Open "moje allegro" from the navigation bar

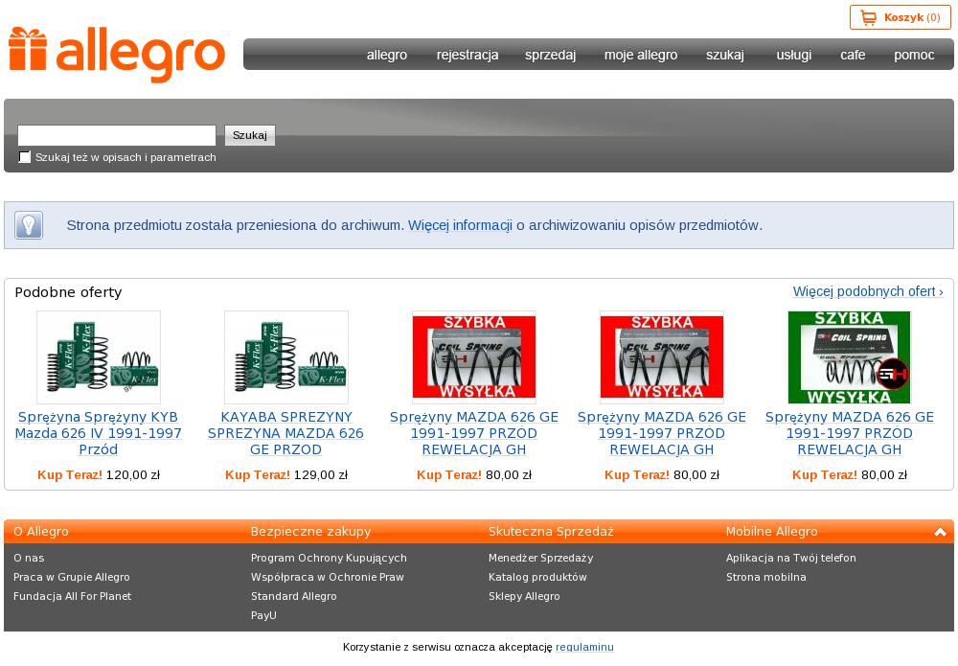641,55
